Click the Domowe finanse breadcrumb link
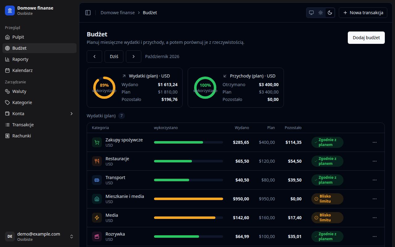395x247 pixels. pos(118,13)
